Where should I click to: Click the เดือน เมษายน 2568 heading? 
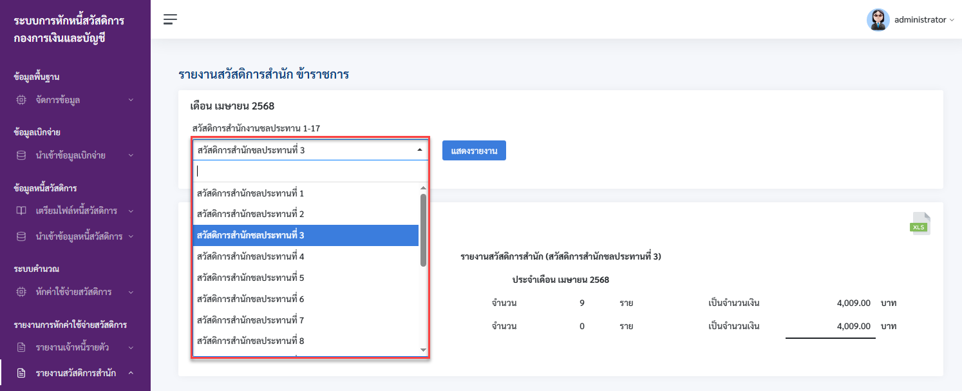(x=232, y=106)
